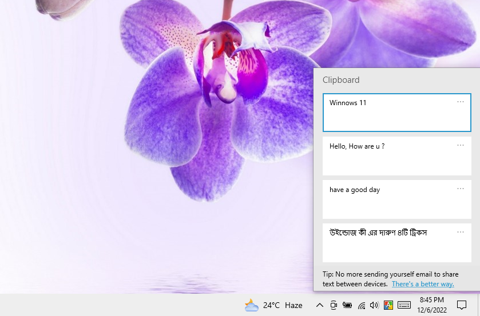This screenshot has width=480, height=316.
Task: Open the Action Center notification icon
Action: [461, 305]
